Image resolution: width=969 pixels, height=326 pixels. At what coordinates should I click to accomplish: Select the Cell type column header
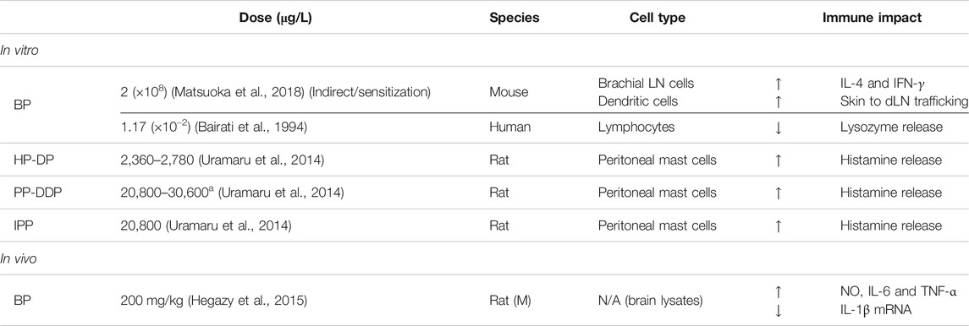point(657,18)
